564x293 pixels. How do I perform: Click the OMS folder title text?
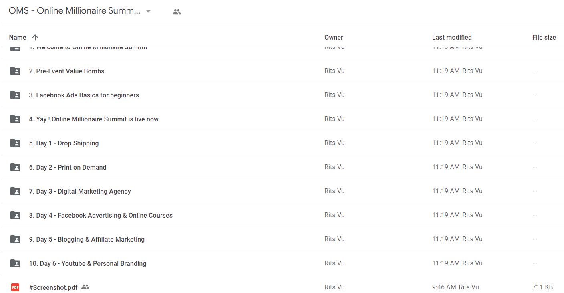(x=75, y=11)
